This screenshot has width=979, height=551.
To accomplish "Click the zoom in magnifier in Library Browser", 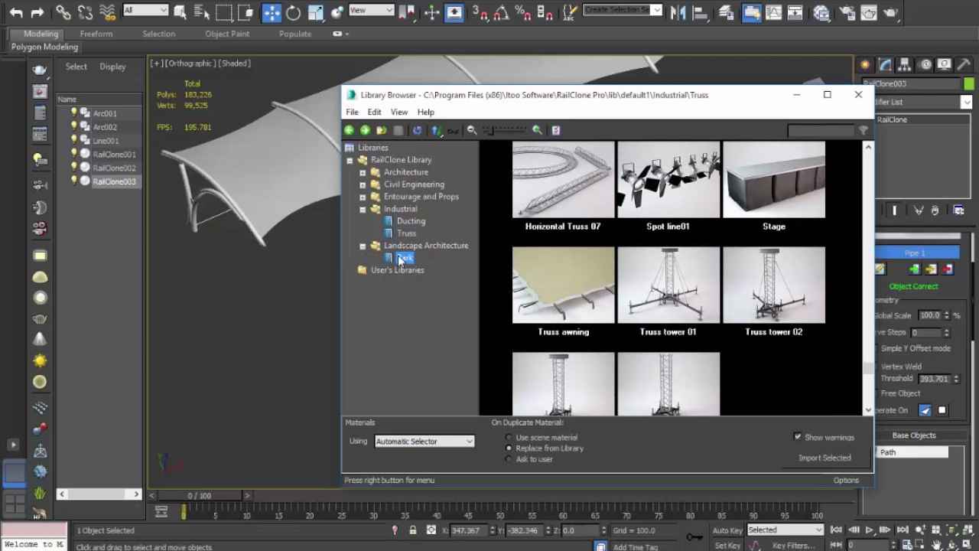I will (537, 130).
